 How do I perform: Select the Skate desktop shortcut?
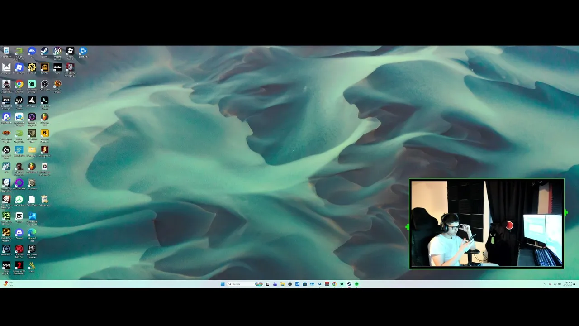point(57,69)
